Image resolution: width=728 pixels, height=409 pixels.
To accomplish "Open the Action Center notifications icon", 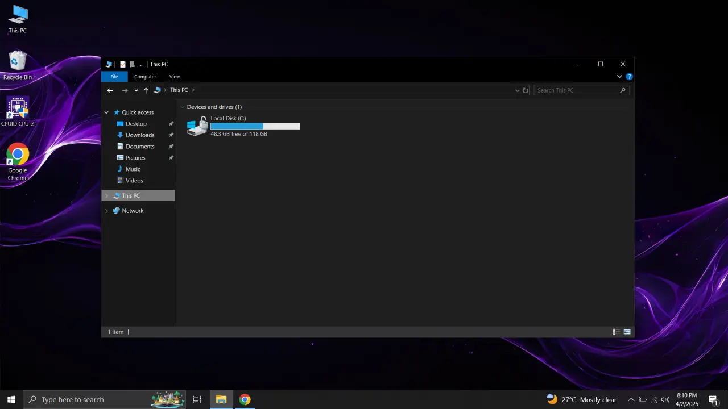I will tap(713, 399).
